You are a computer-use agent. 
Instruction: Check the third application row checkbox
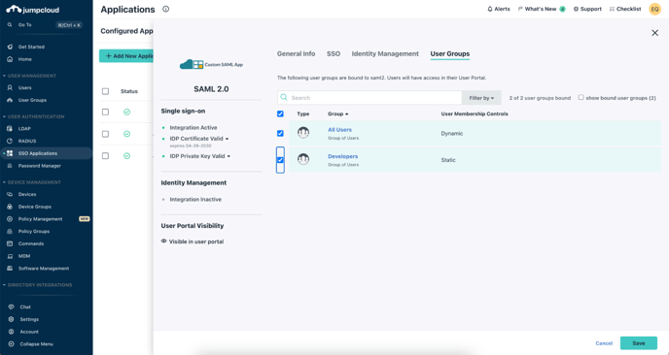pyautogui.click(x=105, y=156)
